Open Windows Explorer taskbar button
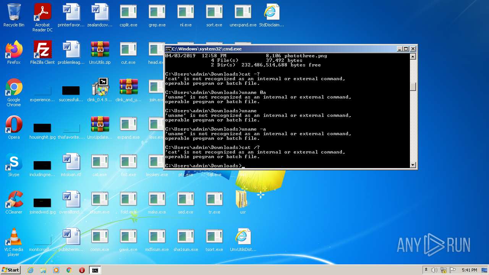Viewport: 489px width, 275px height. [x=43, y=270]
